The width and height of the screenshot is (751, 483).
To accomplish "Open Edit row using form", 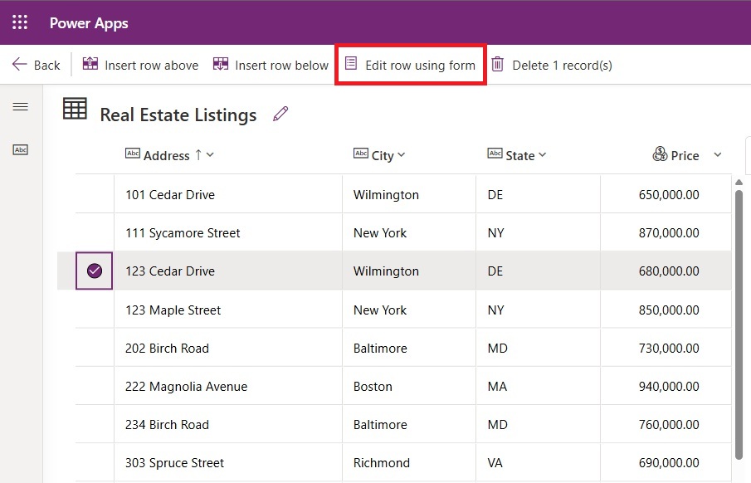I will tap(411, 65).
